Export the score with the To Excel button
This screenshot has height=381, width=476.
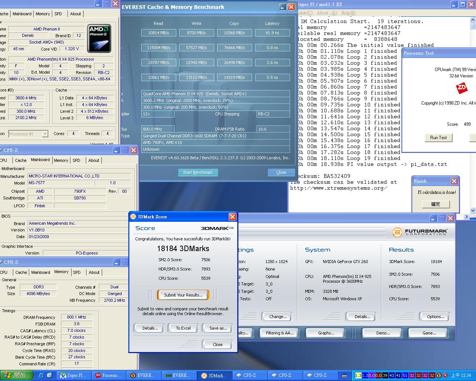pyautogui.click(x=183, y=328)
